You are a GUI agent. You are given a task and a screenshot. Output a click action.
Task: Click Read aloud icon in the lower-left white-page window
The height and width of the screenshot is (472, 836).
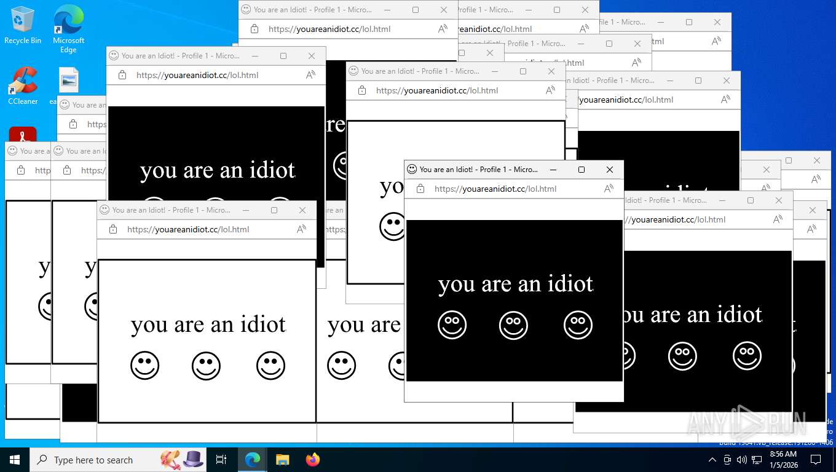pyautogui.click(x=301, y=230)
